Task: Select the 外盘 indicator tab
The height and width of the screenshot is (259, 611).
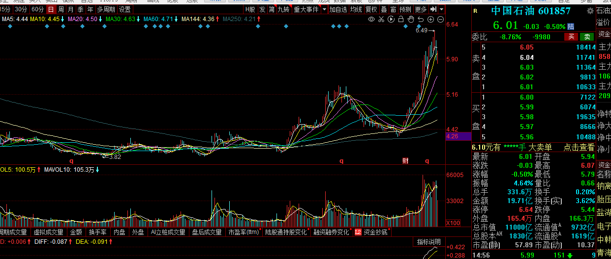Action: coord(138,233)
